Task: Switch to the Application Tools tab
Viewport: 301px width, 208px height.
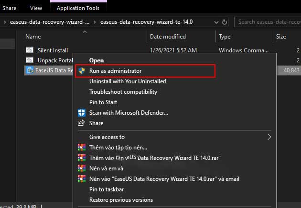Action: [78, 8]
